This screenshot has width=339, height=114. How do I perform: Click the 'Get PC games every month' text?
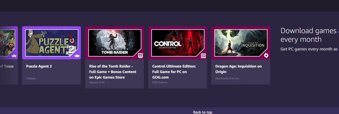(310, 49)
